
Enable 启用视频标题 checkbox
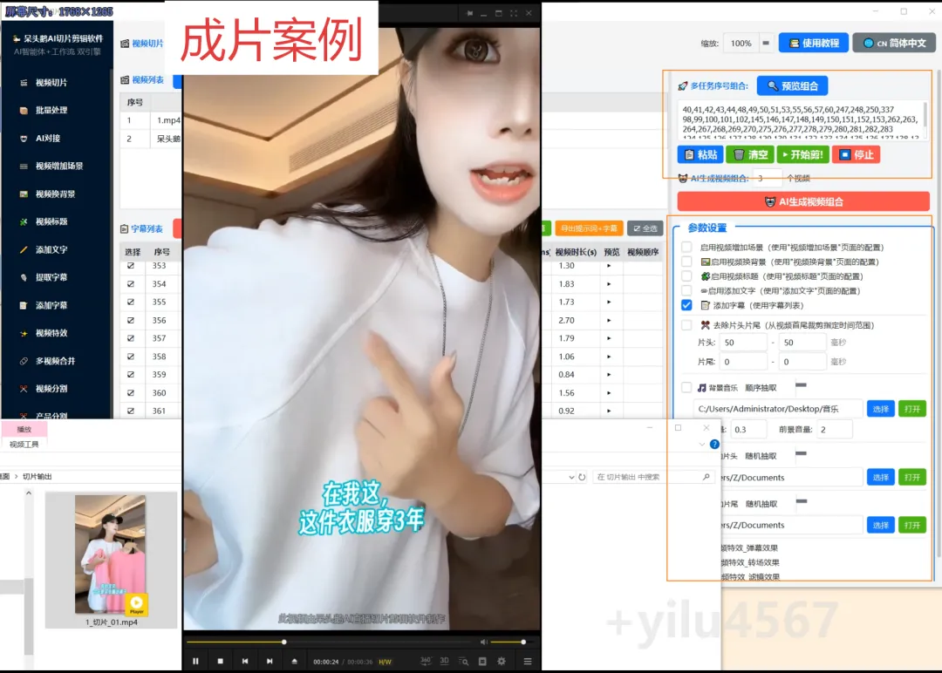(x=686, y=276)
